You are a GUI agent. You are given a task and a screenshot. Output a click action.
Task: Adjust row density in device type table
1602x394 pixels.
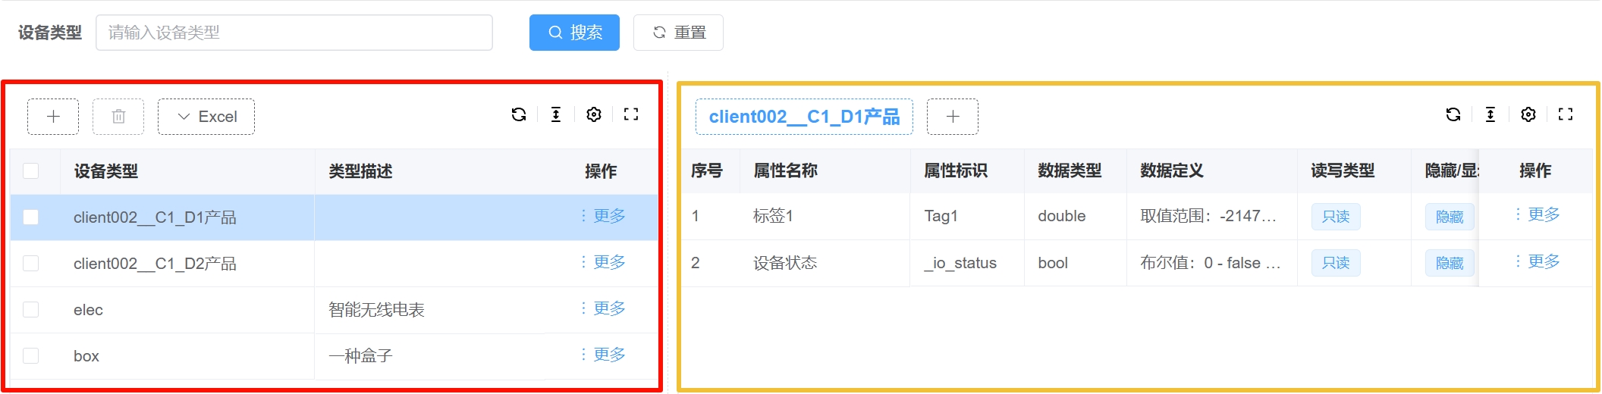[556, 114]
